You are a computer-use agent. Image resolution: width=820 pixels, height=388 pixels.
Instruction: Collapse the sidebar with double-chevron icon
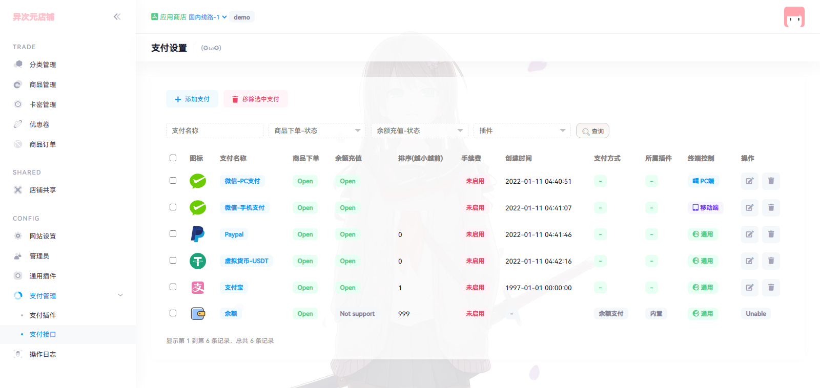[117, 17]
